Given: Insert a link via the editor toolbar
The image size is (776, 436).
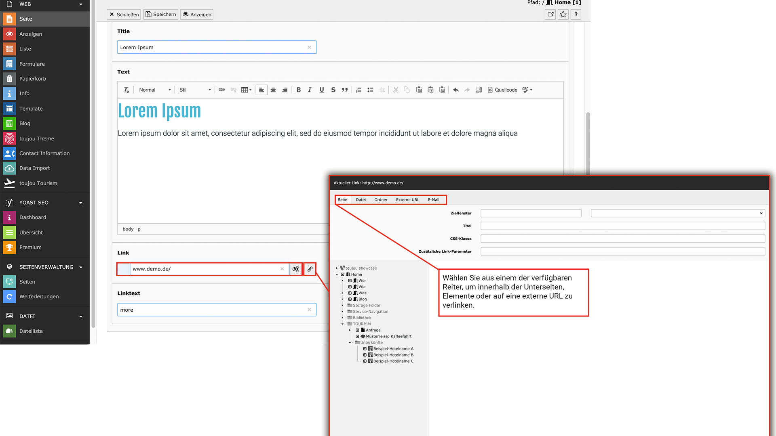Looking at the screenshot, I should [221, 90].
